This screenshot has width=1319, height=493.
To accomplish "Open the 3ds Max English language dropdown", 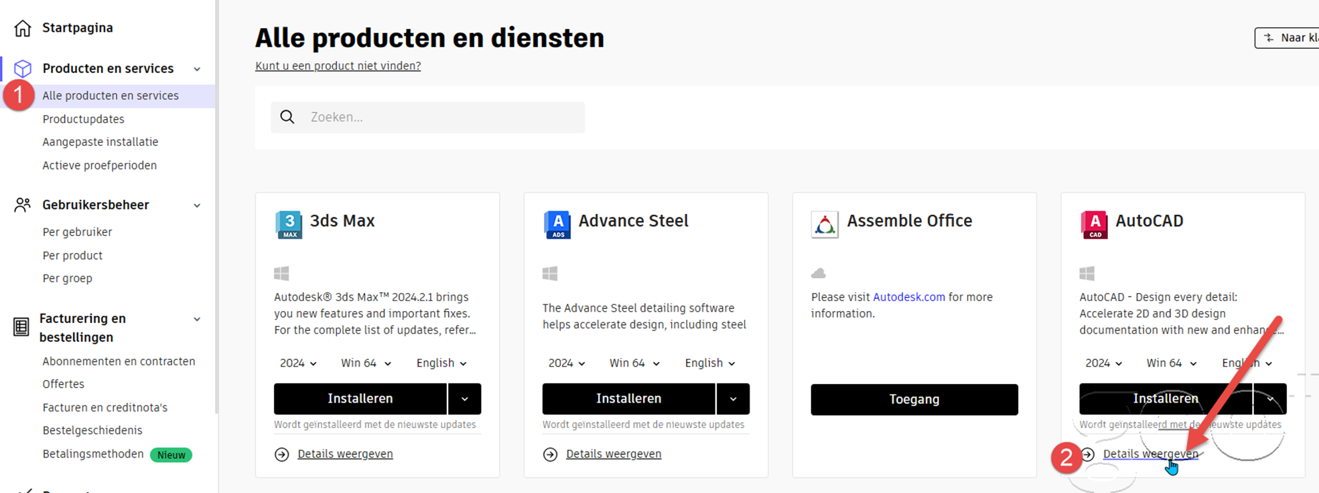I will (441, 363).
